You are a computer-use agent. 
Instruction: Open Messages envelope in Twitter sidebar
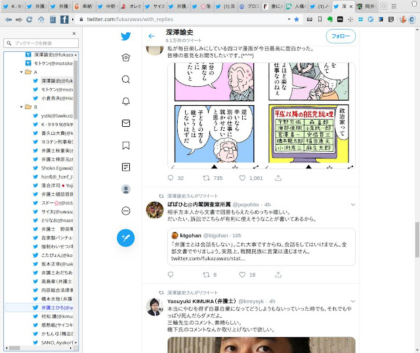click(125, 123)
